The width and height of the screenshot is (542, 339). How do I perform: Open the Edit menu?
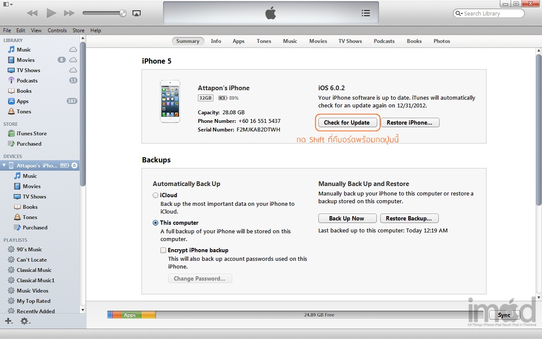coord(21,31)
